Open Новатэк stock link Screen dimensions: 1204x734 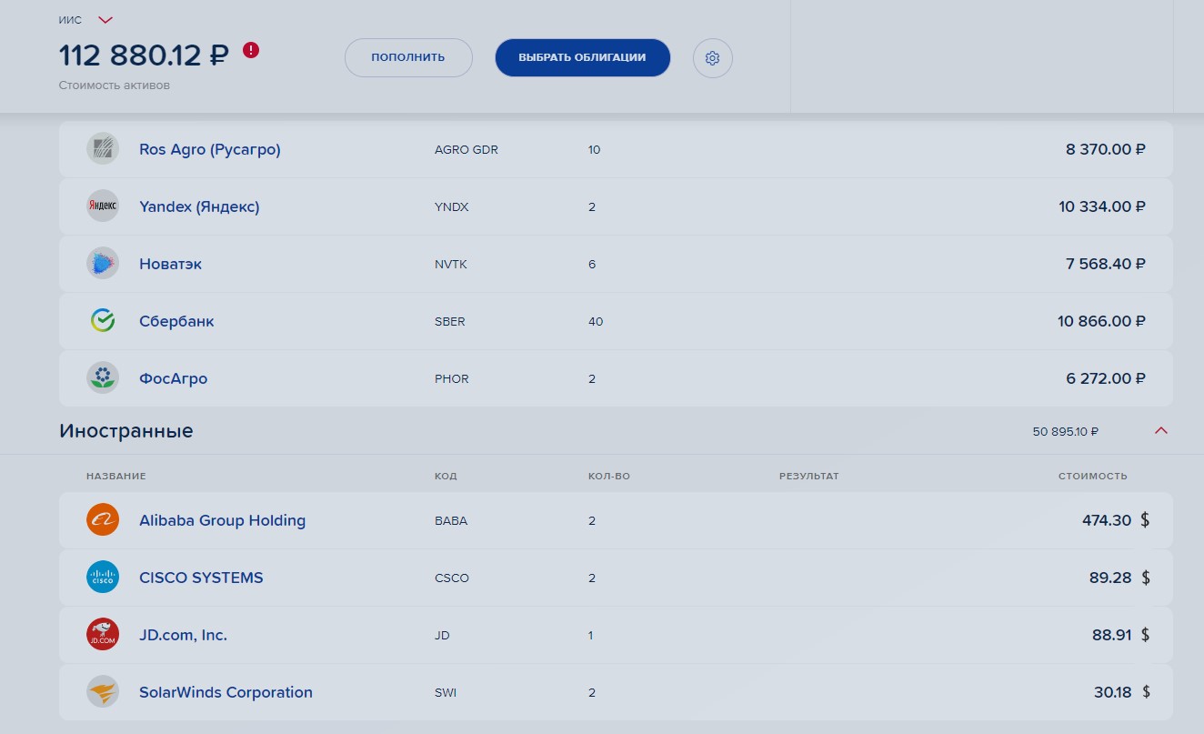[171, 264]
